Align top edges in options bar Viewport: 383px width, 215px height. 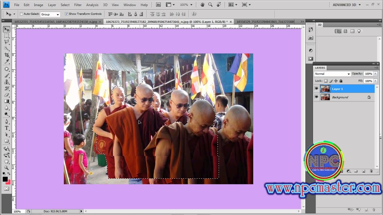click(110, 14)
